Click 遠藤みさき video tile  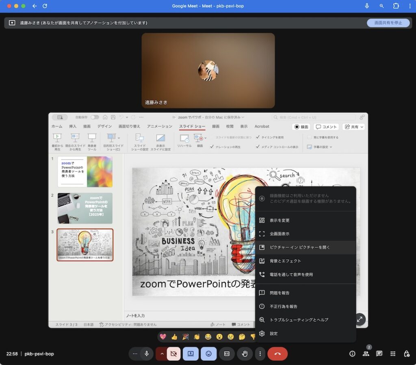coord(208,71)
